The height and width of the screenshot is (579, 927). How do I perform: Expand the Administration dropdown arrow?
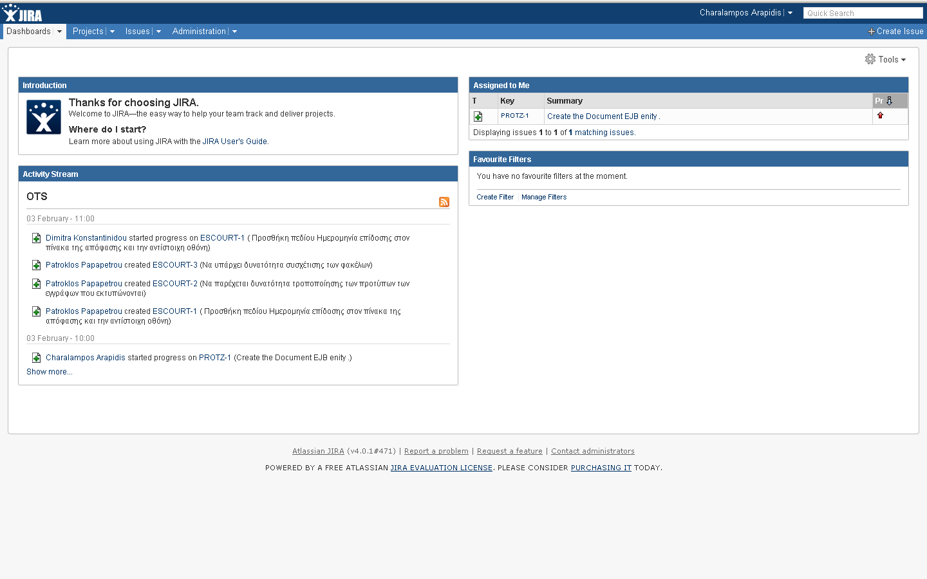(x=234, y=32)
